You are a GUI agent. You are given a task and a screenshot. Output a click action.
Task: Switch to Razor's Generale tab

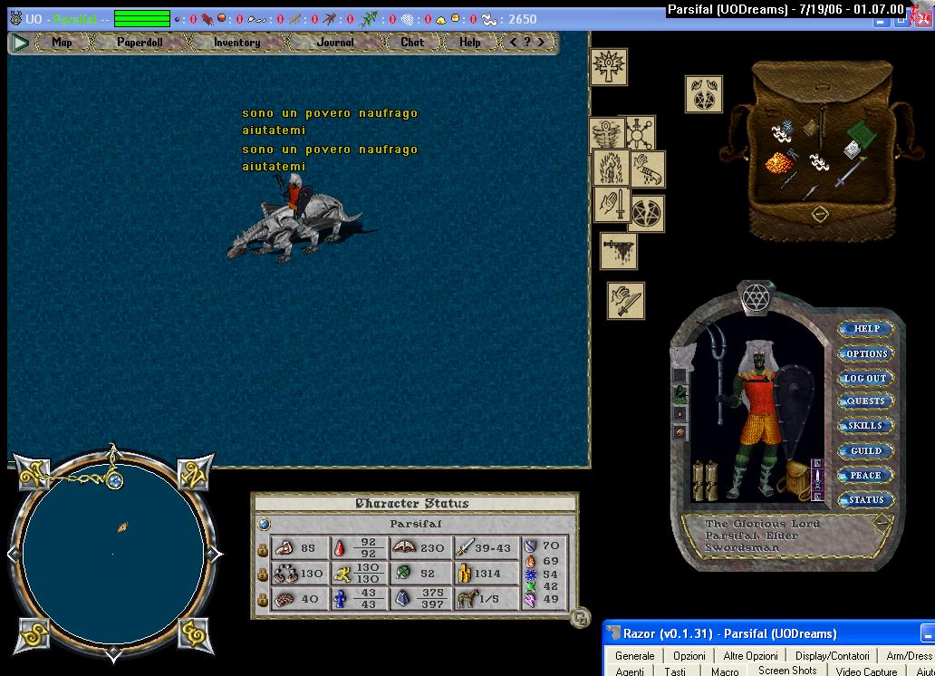click(x=634, y=656)
